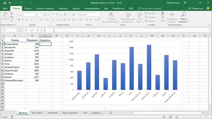
Task: Click zoom in plus on the zoom slider
Action: tap(200, 117)
